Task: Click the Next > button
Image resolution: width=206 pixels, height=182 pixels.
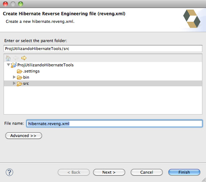Action: tap(109, 172)
